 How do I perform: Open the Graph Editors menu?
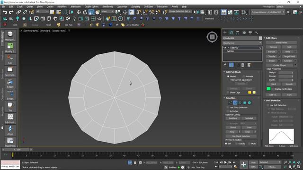coord(91,7)
